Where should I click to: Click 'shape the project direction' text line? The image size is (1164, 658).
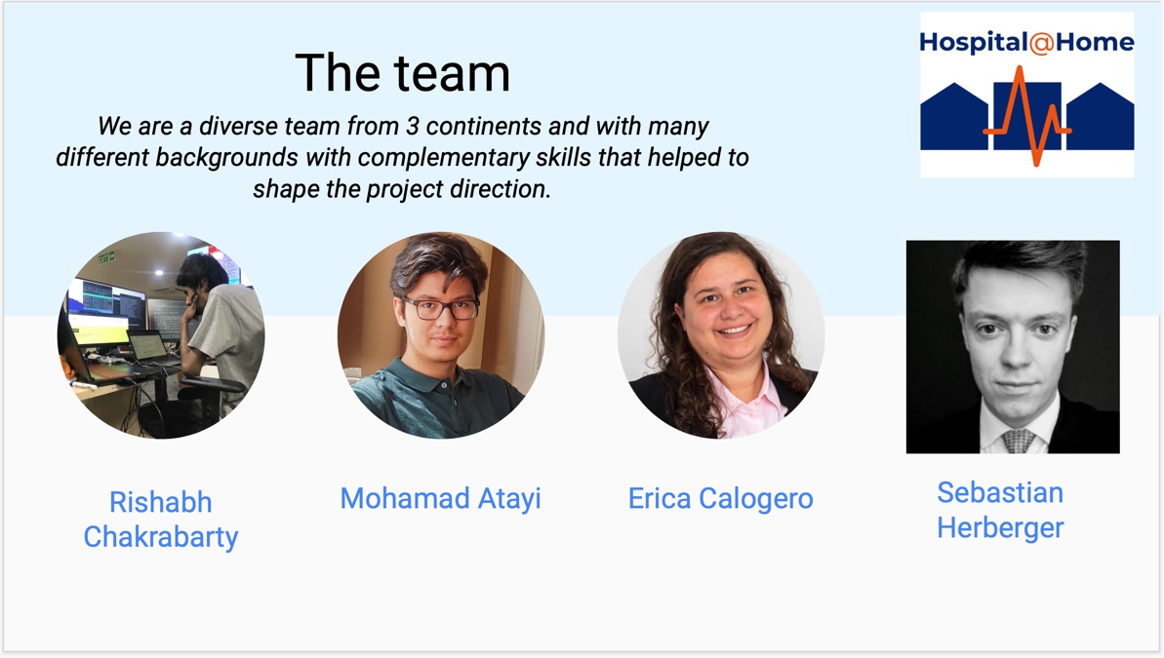coord(402,189)
